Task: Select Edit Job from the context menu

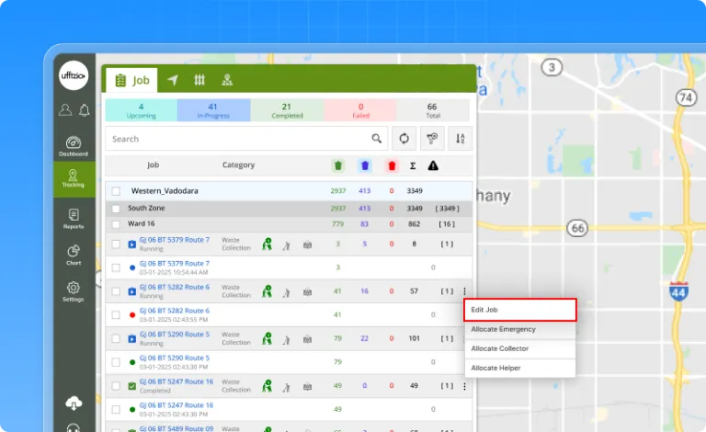Action: coord(519,310)
